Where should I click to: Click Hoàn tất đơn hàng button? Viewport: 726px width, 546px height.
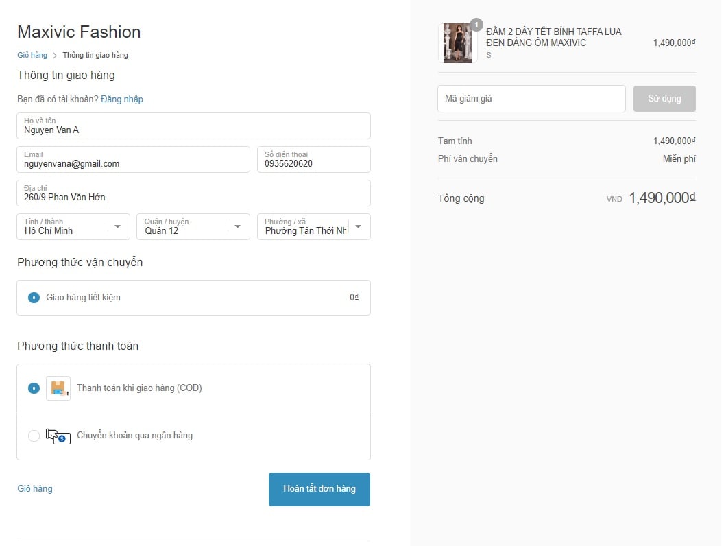coord(319,489)
